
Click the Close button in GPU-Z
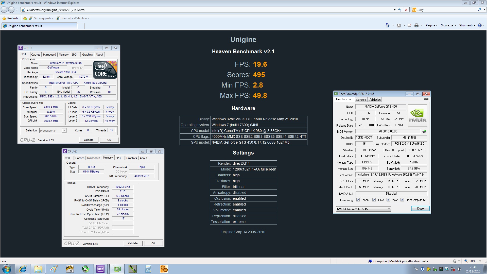point(420,209)
